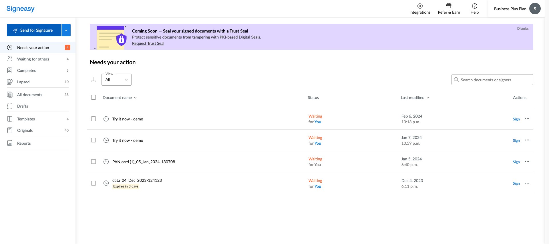Go to Waiting for others section
549x244 pixels.
coord(33,59)
